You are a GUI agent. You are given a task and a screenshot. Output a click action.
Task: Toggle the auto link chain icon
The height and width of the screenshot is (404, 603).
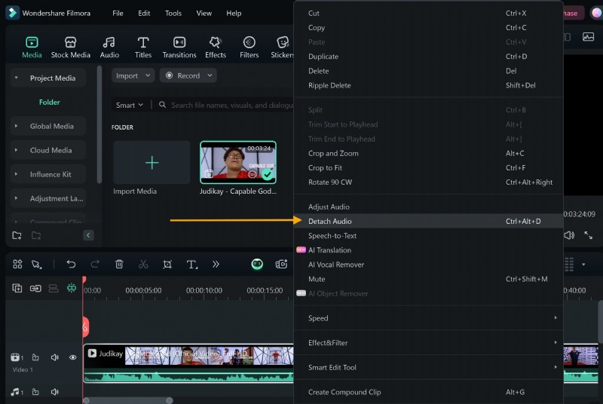35,288
